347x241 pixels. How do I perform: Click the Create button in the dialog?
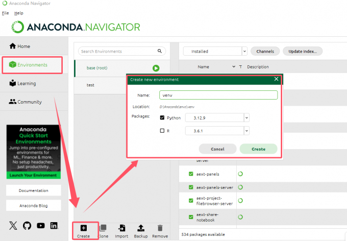259,149
